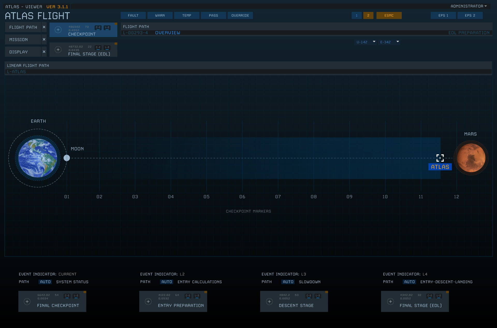Close the Flight Path panel with X

[44, 27]
